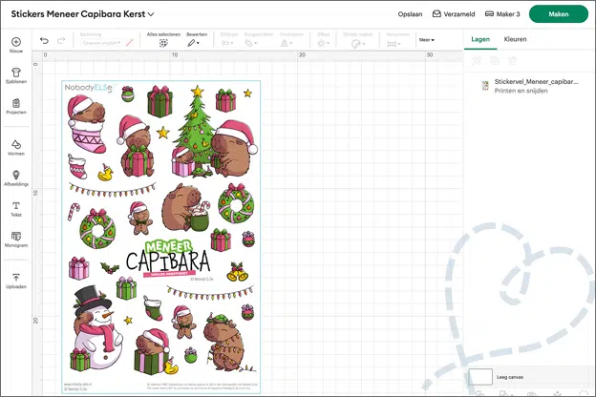This screenshot has height=397, width=596.
Task: Click the delete icon in Lagen panel
Action: click(x=512, y=60)
